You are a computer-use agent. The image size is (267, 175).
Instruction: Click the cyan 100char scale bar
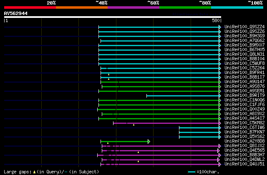tap(192, 172)
